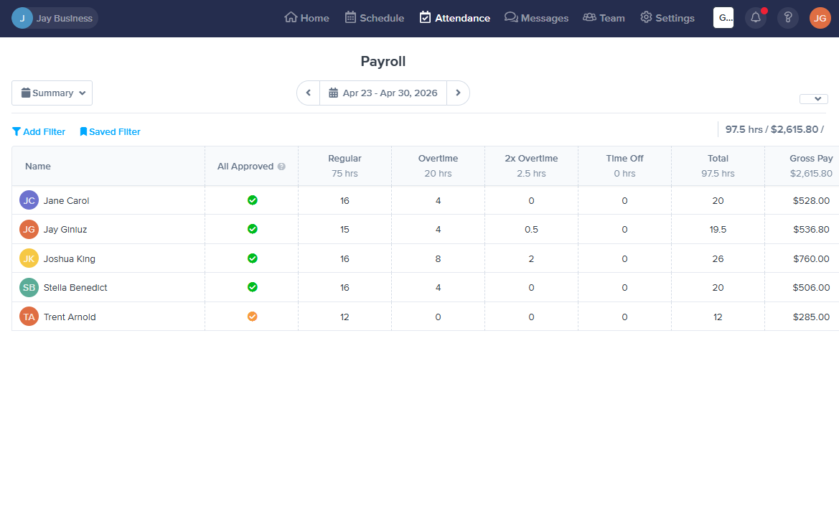Click the JC avatar for Jane Carol
The width and height of the screenshot is (839, 514).
(29, 200)
